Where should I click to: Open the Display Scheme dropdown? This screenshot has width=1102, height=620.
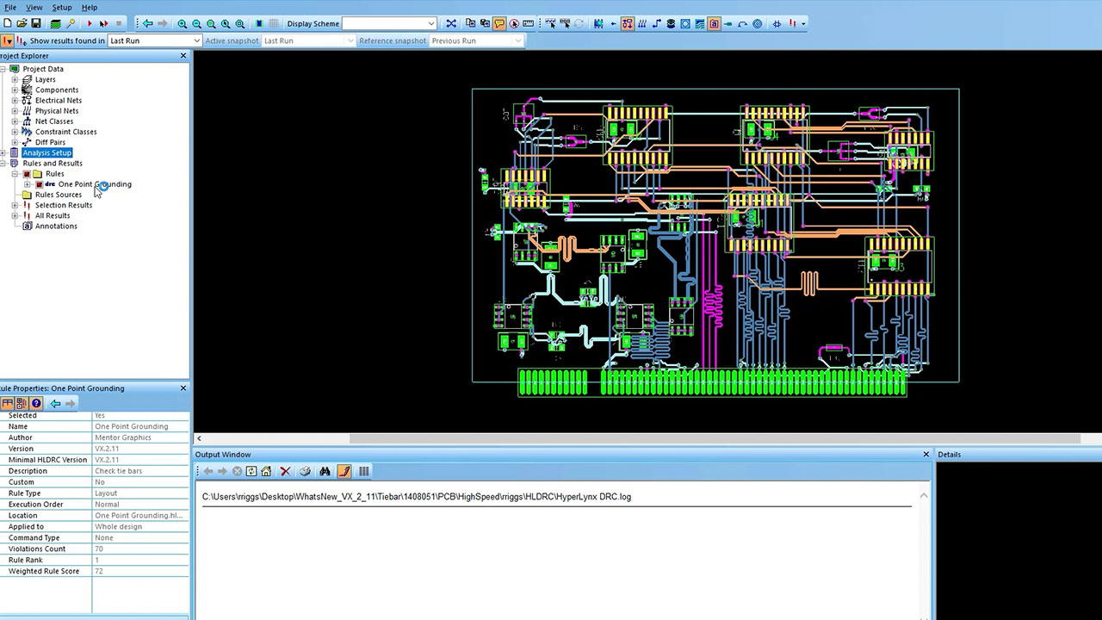pyautogui.click(x=431, y=23)
